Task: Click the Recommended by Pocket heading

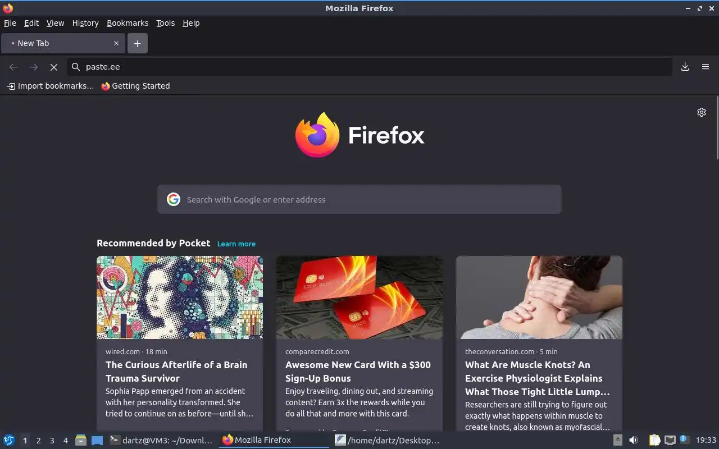Action: [153, 243]
